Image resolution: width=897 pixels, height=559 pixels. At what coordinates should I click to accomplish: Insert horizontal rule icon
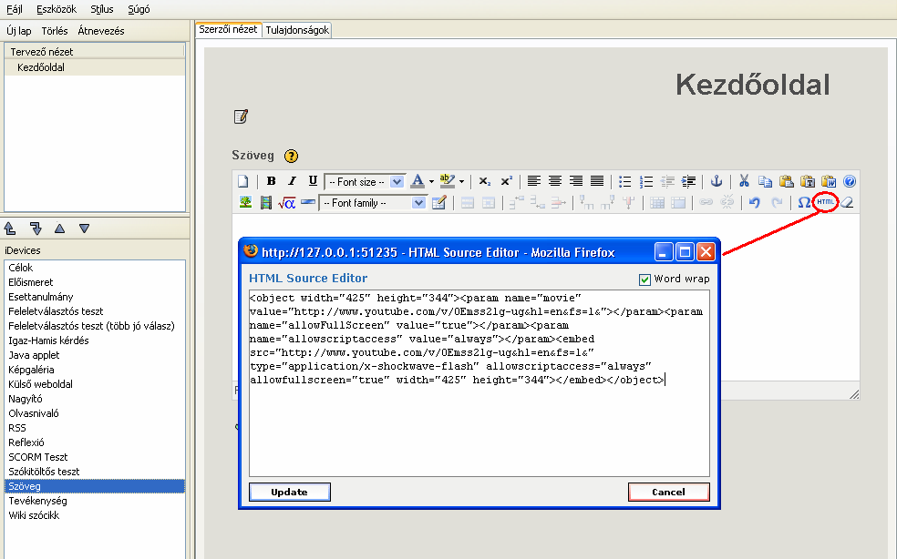pos(308,202)
